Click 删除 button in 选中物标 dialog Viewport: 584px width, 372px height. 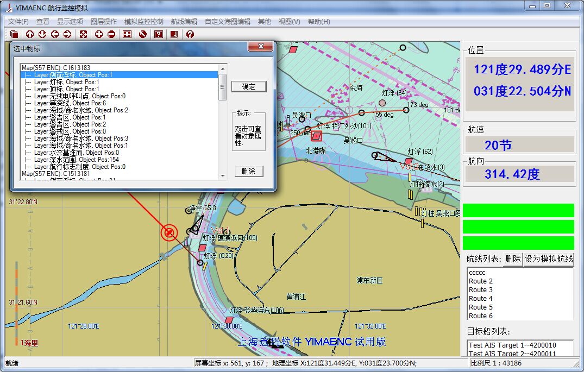click(x=248, y=171)
